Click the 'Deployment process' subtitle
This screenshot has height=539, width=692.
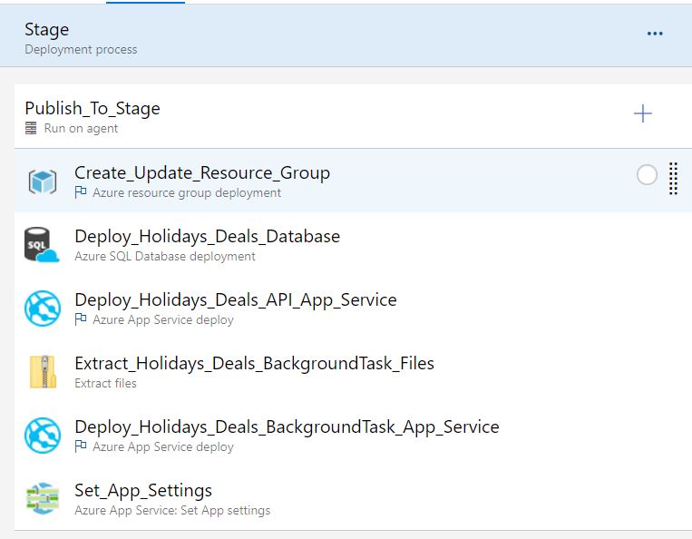coord(81,49)
